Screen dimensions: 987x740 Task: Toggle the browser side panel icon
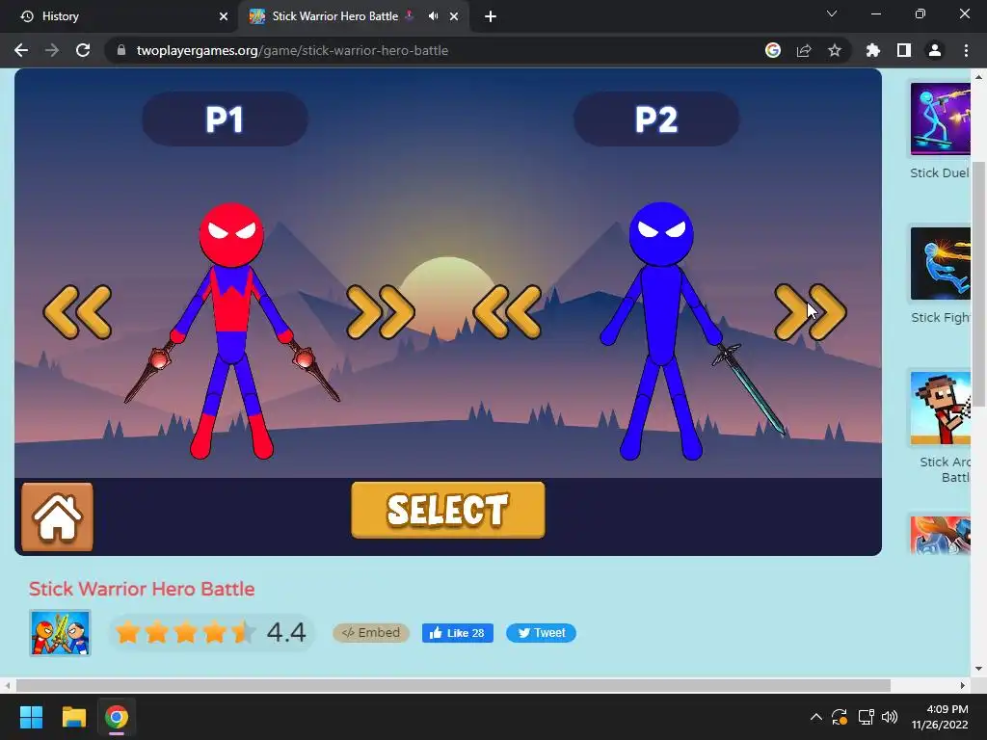click(x=904, y=50)
